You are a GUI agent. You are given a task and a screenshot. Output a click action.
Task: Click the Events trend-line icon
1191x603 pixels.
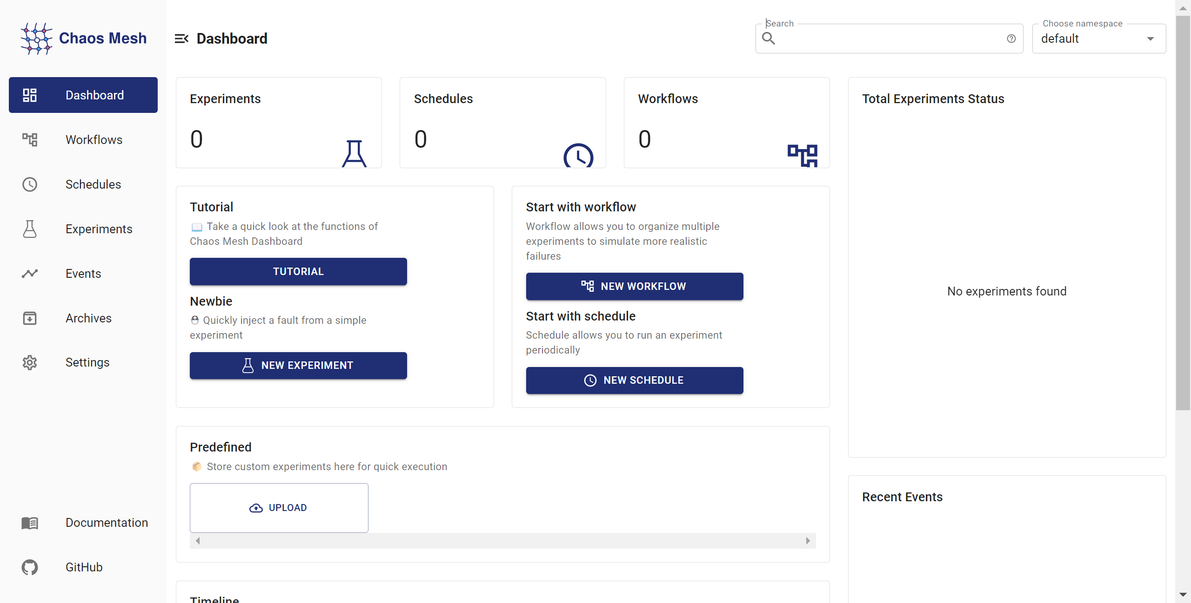(x=30, y=274)
